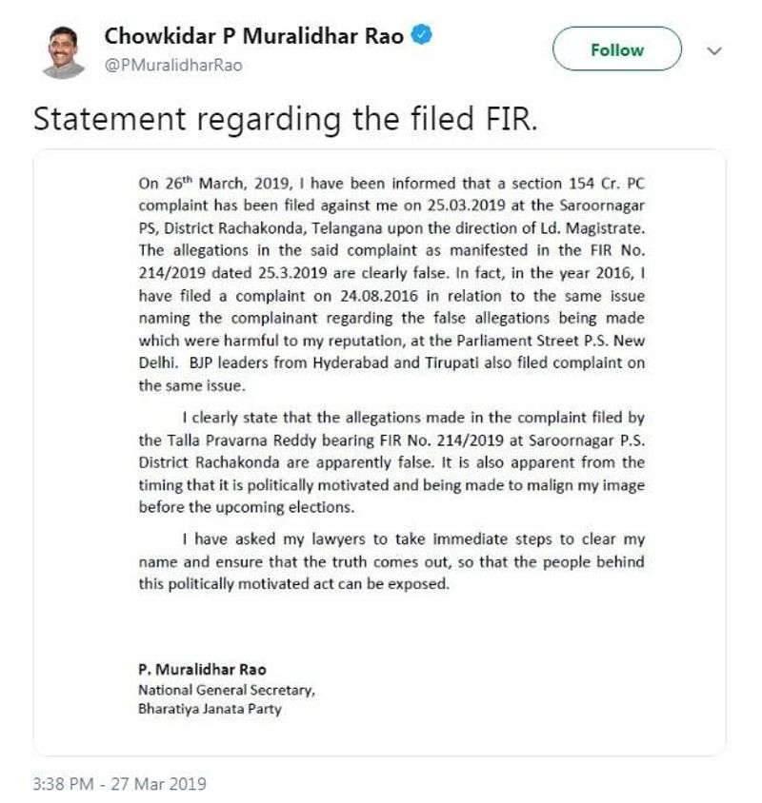Click the verified badge beside the name
This screenshot has height=803, width=762.
coord(423,36)
